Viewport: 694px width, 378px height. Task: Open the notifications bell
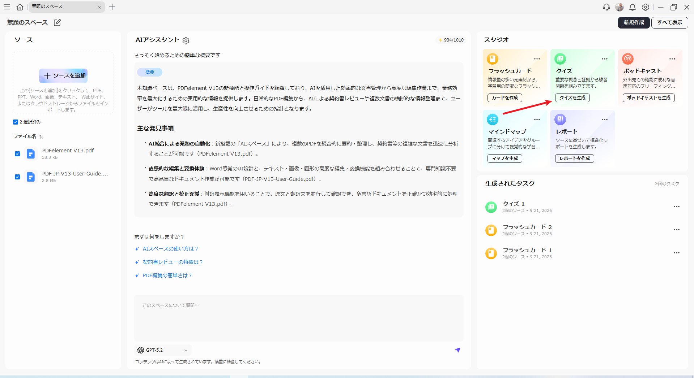[x=633, y=7]
